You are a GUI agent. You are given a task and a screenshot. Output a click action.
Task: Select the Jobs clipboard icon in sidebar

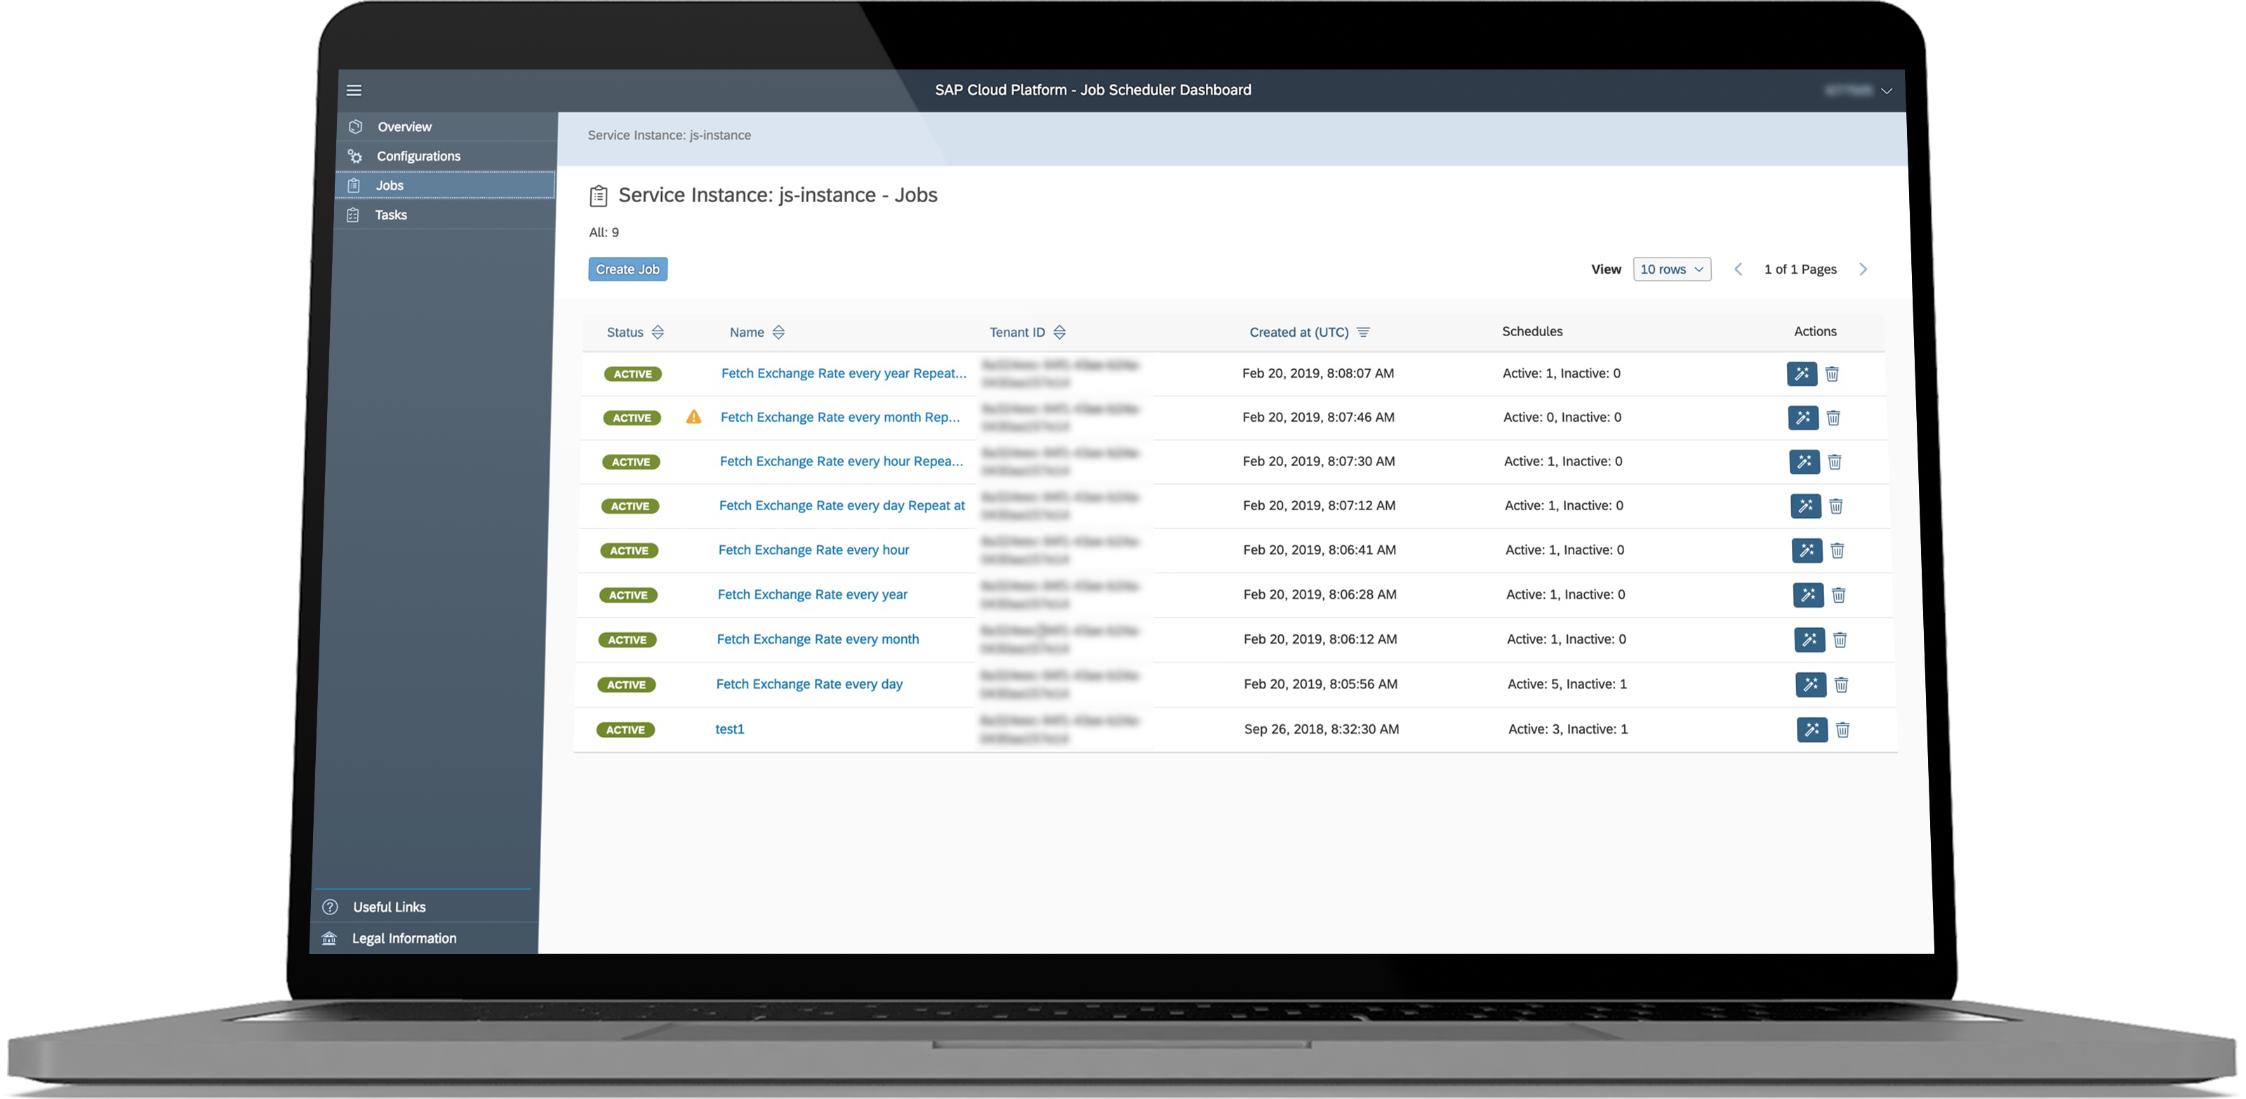[355, 185]
